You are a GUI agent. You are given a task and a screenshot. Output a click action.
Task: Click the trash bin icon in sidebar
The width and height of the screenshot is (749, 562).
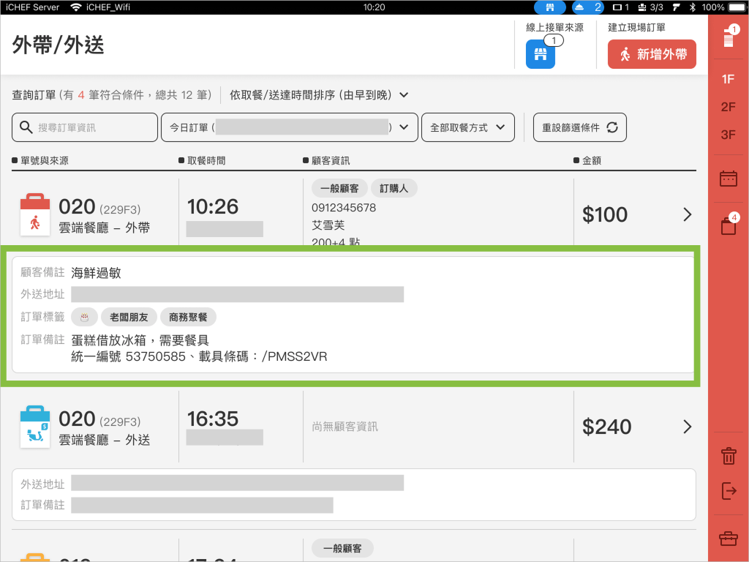coord(729,457)
